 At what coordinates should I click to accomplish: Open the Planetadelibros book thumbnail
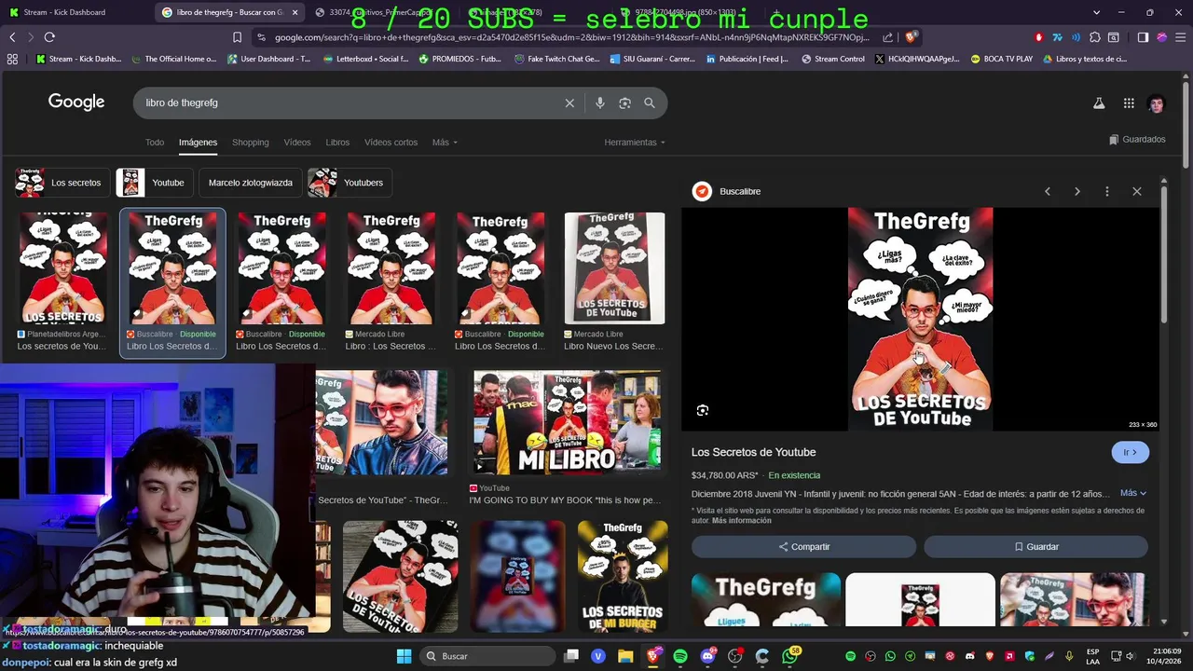click(x=63, y=268)
